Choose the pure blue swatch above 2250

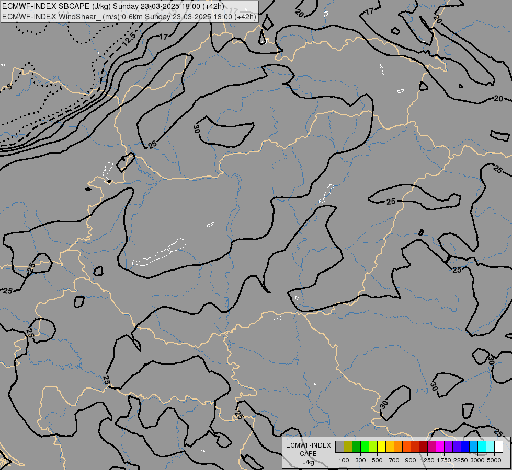pyautogui.click(x=465, y=447)
